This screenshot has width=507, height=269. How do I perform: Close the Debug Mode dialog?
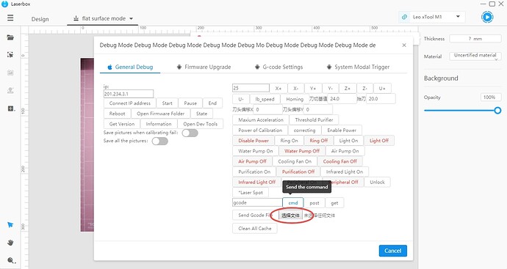click(x=404, y=45)
